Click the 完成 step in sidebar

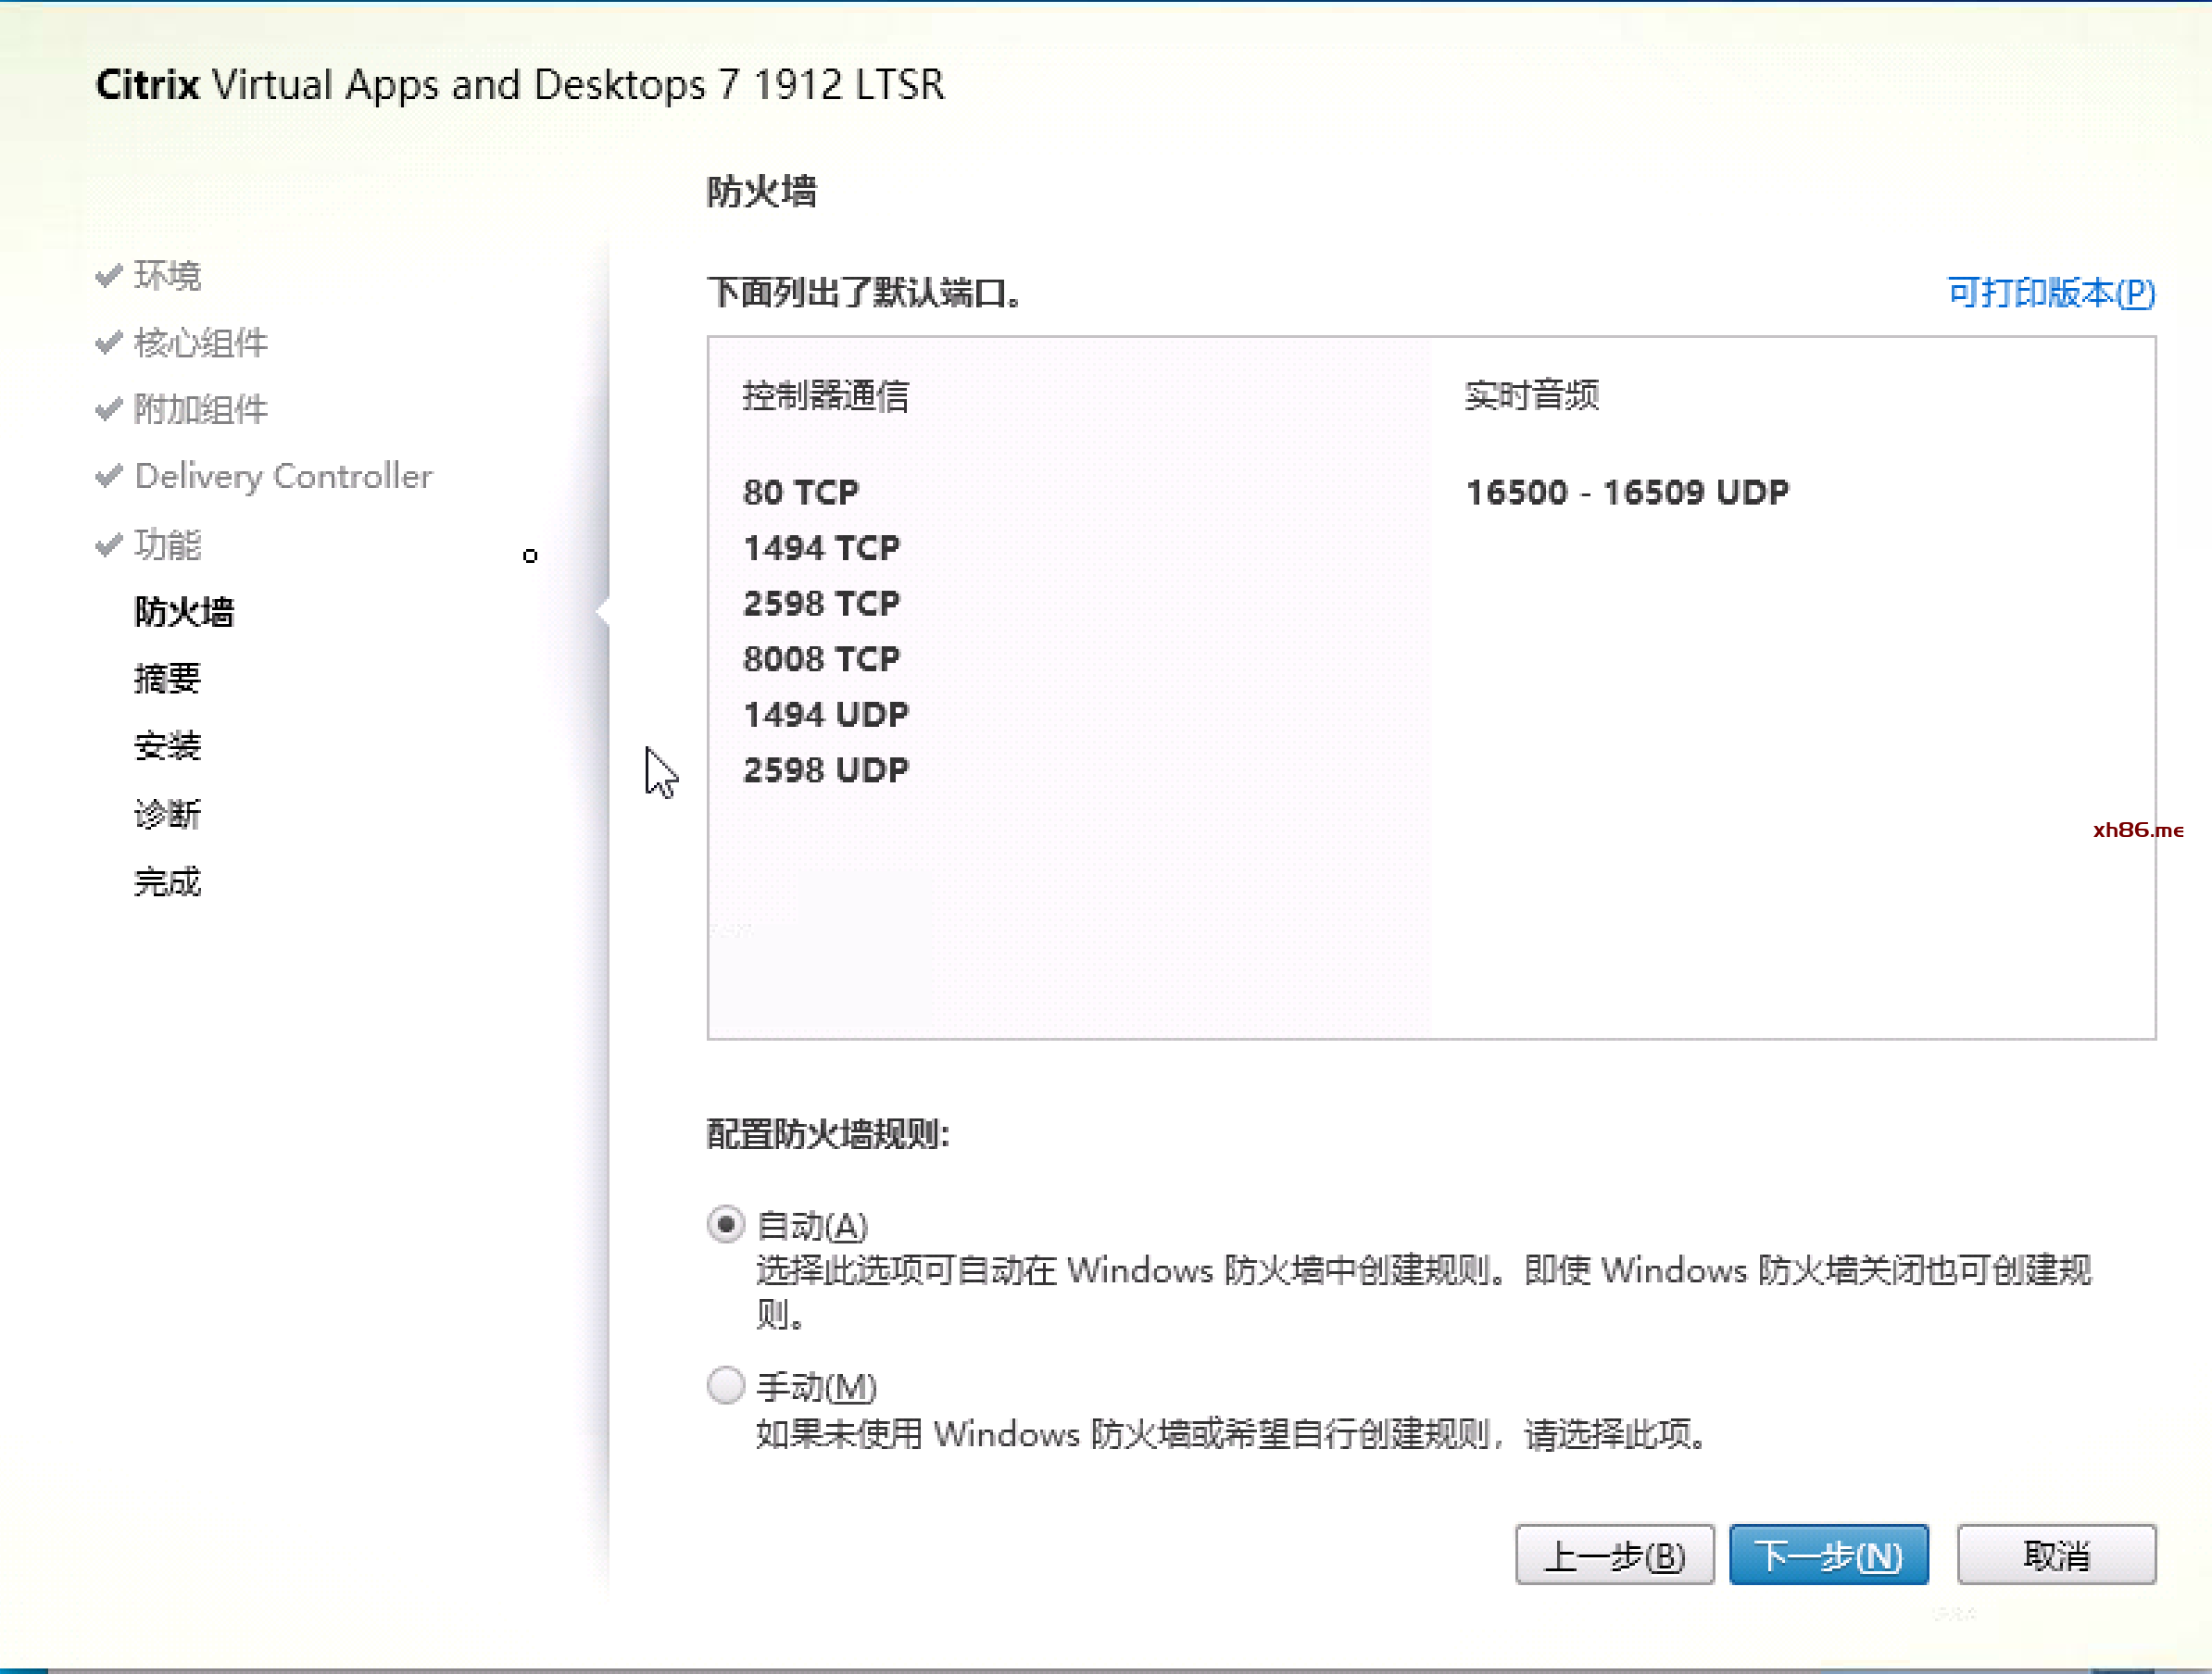(167, 881)
